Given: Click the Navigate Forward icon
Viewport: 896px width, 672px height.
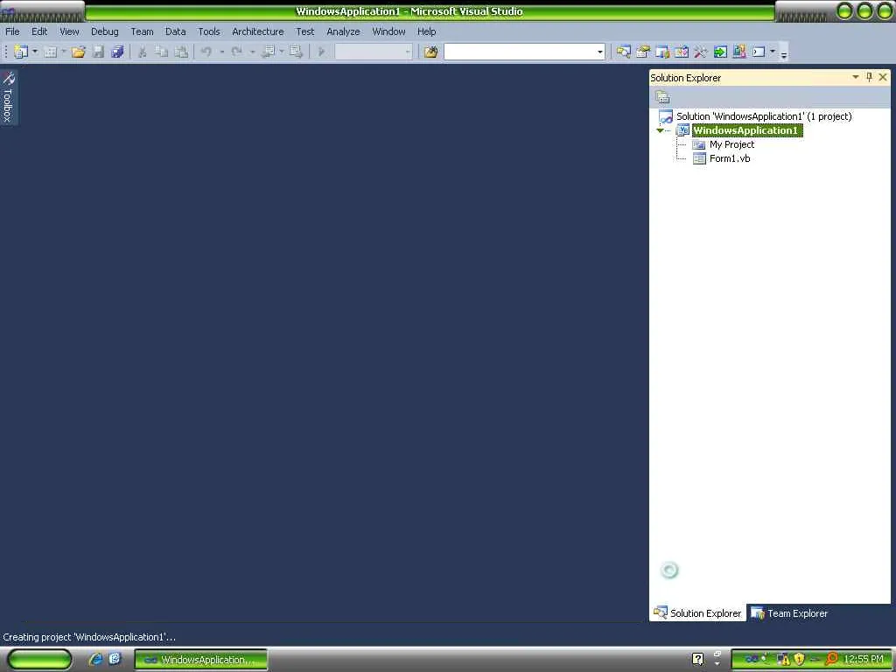Looking at the screenshot, I should pos(296,52).
